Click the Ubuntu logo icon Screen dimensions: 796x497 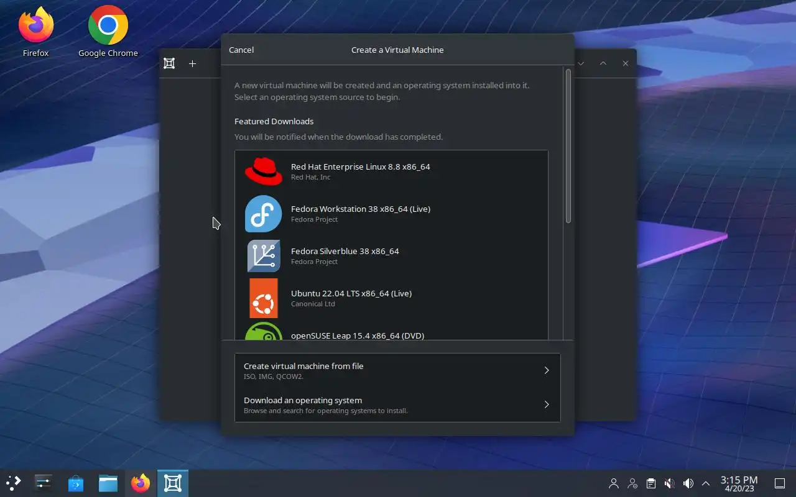(x=264, y=298)
